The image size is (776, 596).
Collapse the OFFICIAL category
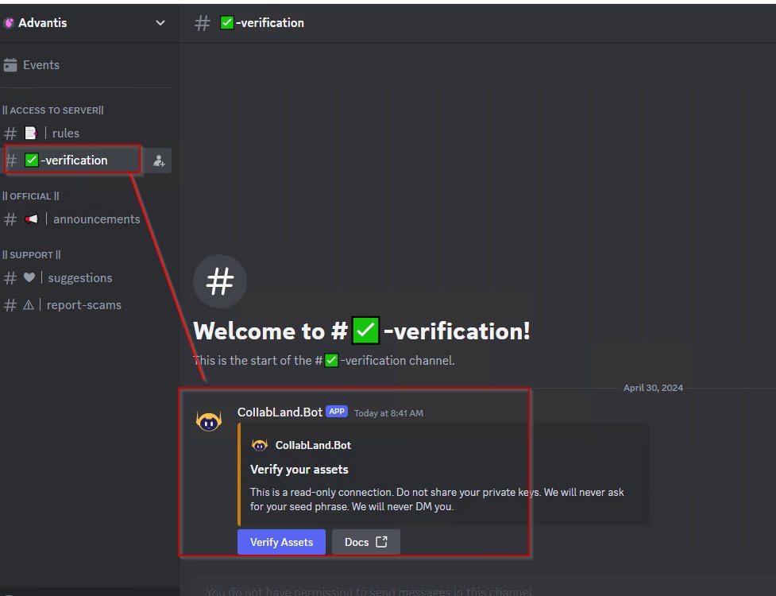[31, 196]
